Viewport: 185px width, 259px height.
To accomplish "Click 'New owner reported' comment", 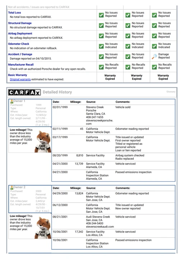I will 128,208.
